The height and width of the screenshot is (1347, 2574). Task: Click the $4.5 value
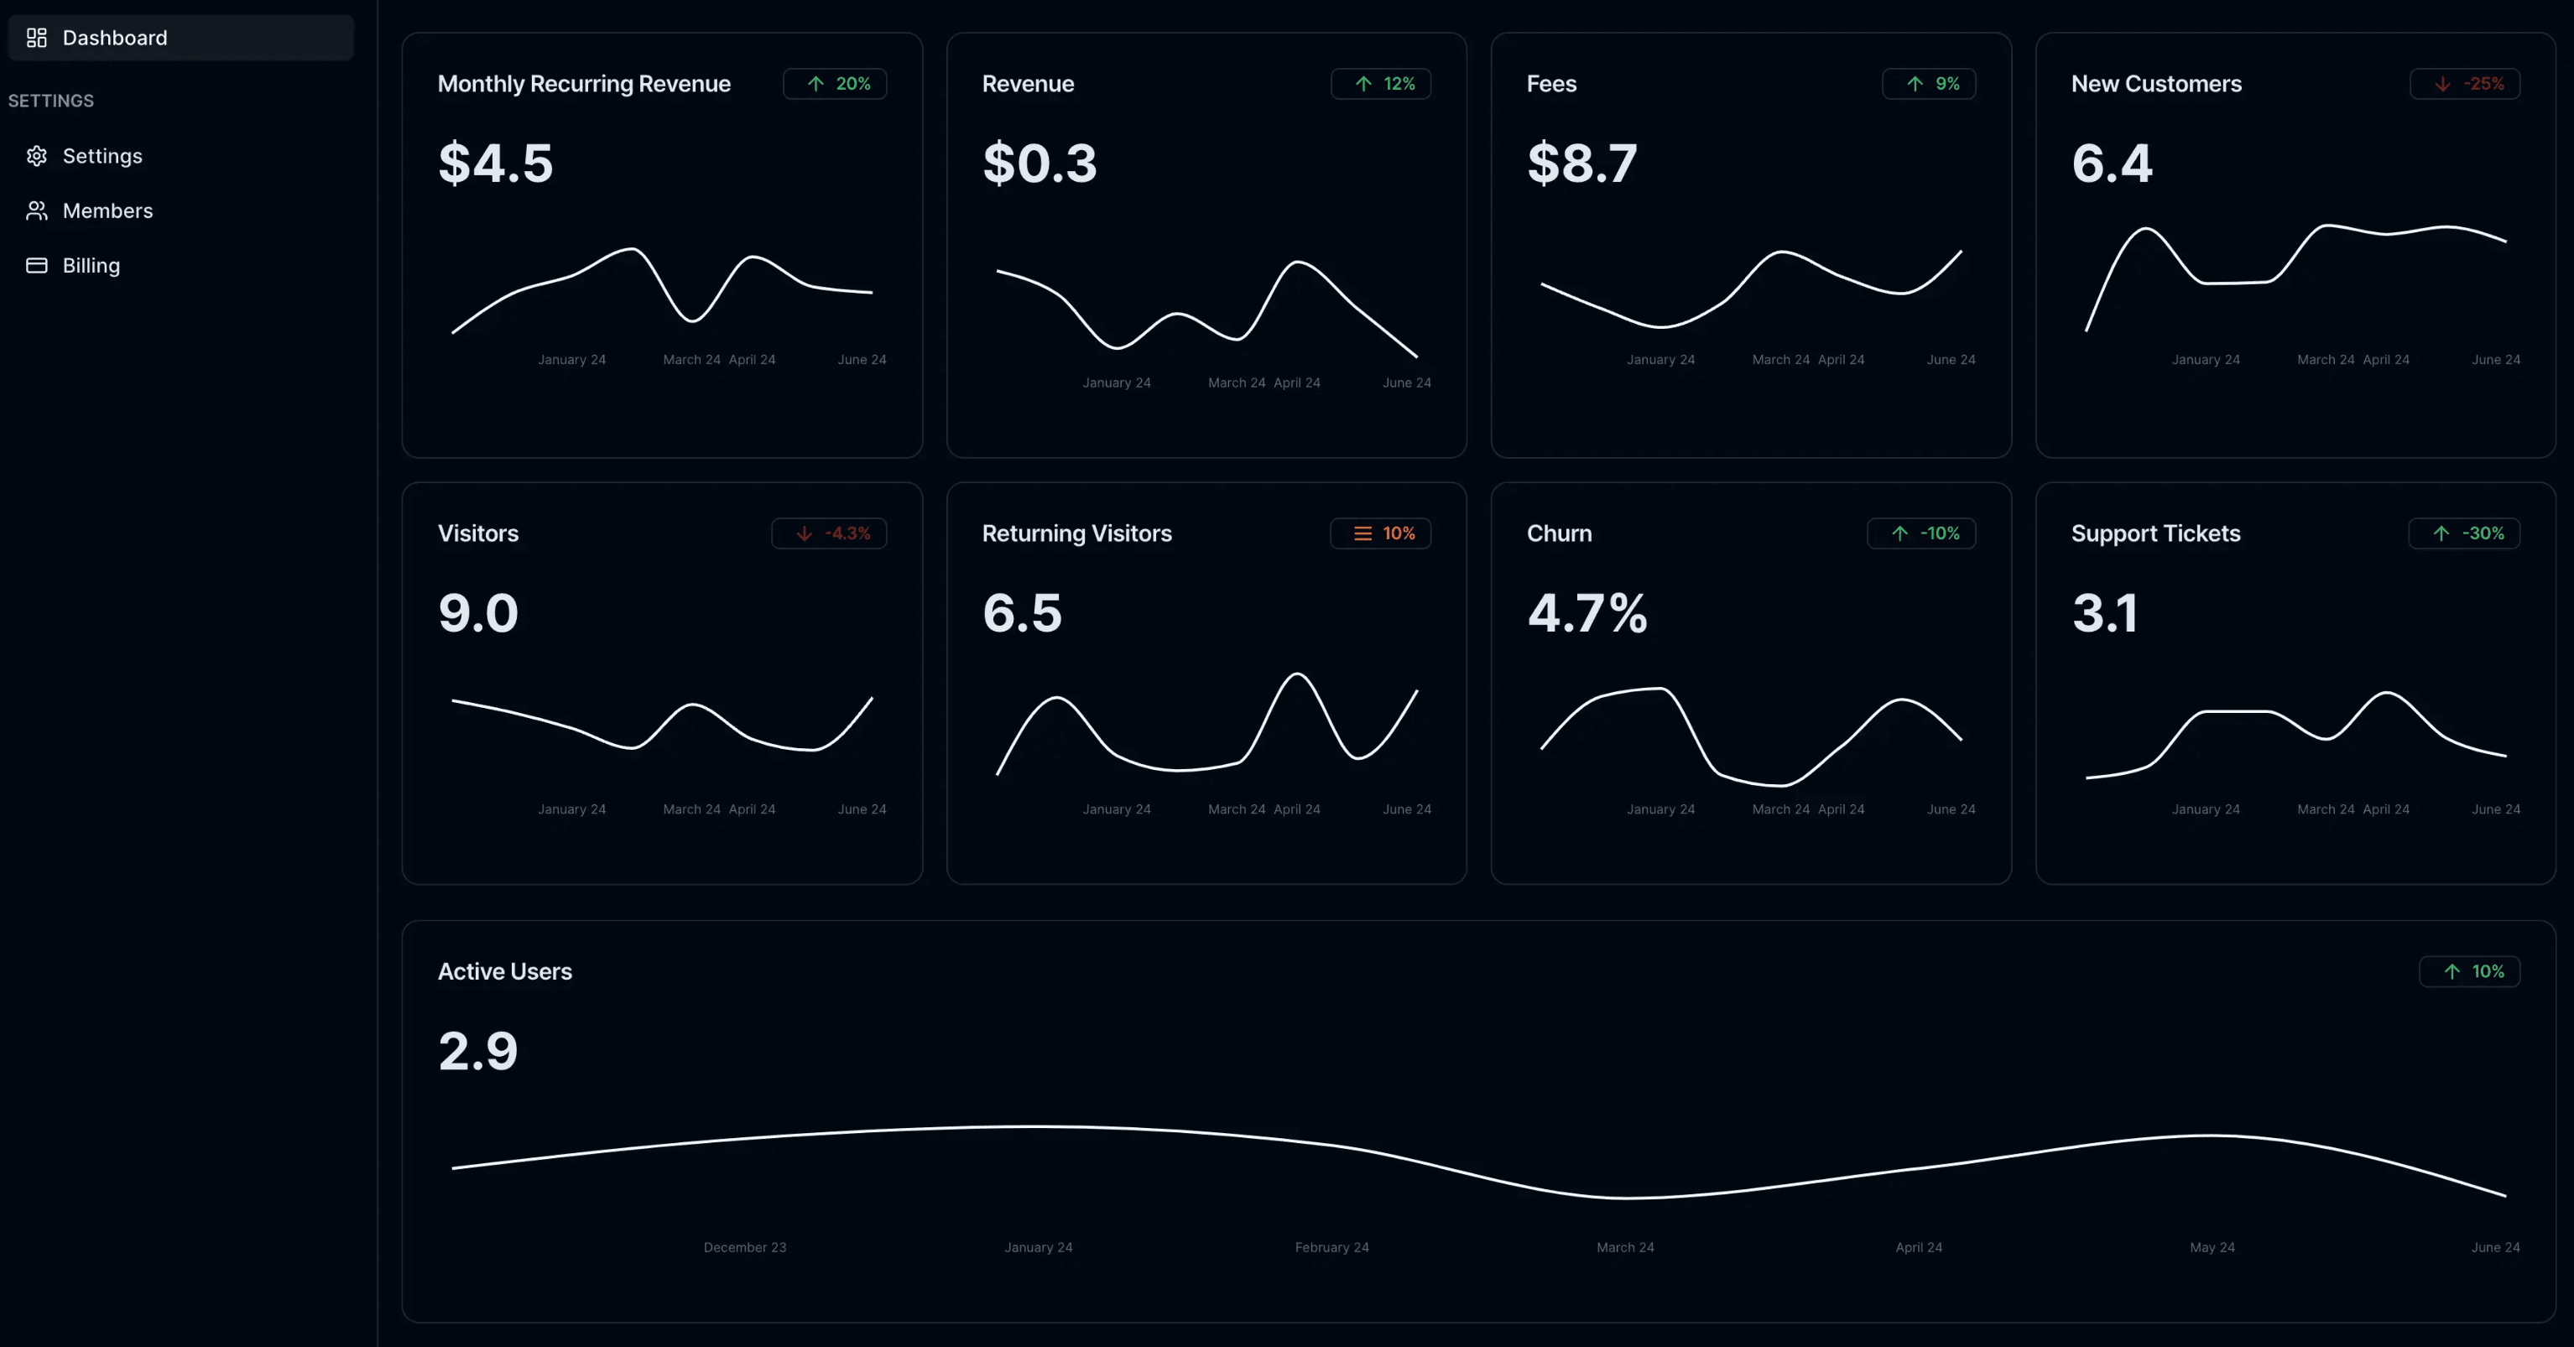(496, 163)
